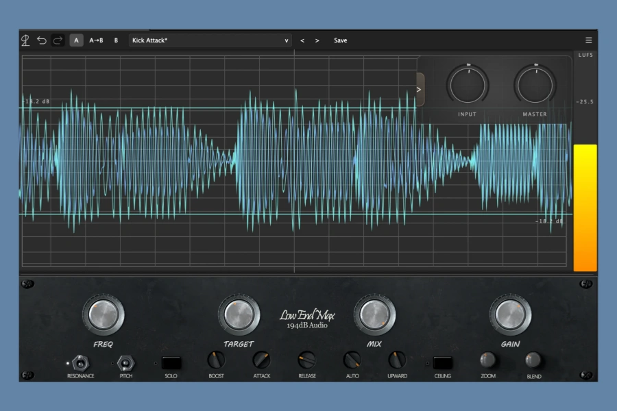Toggle the CEILING button

coord(443,362)
